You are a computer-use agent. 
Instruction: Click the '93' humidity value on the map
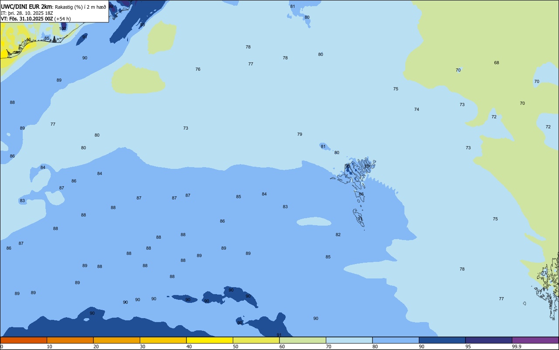pyautogui.click(x=142, y=25)
